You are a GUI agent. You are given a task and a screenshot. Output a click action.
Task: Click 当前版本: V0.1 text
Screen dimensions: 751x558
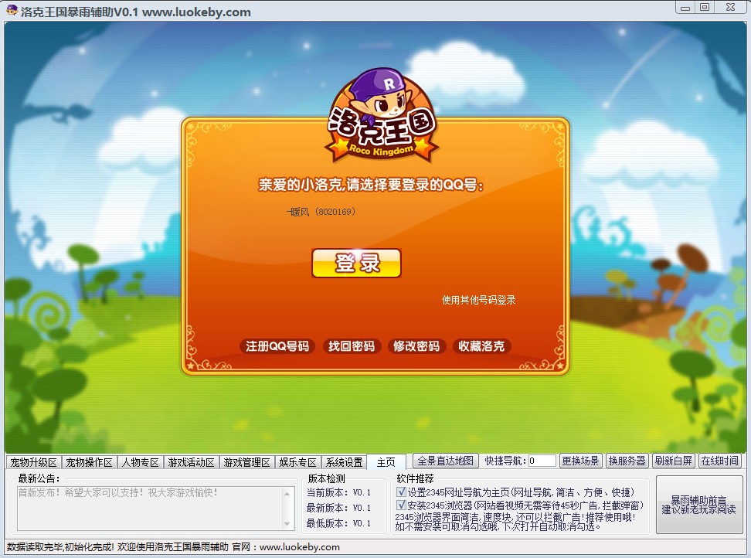[338, 492]
